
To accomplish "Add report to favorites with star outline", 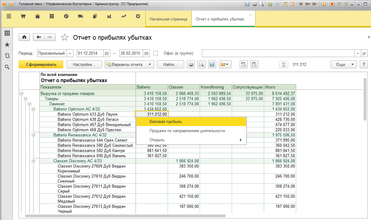I will (x=64, y=37).
